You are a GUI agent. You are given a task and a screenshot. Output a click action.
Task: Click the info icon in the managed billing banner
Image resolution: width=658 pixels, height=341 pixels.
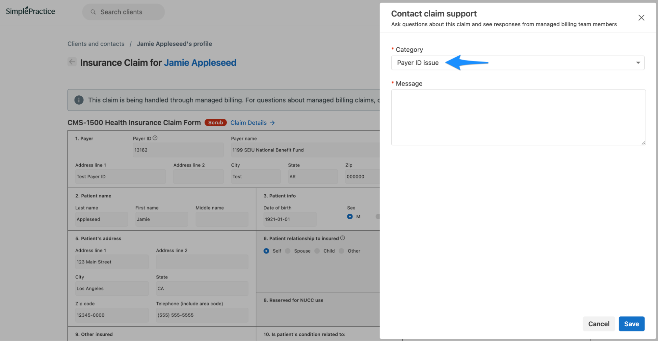click(79, 100)
